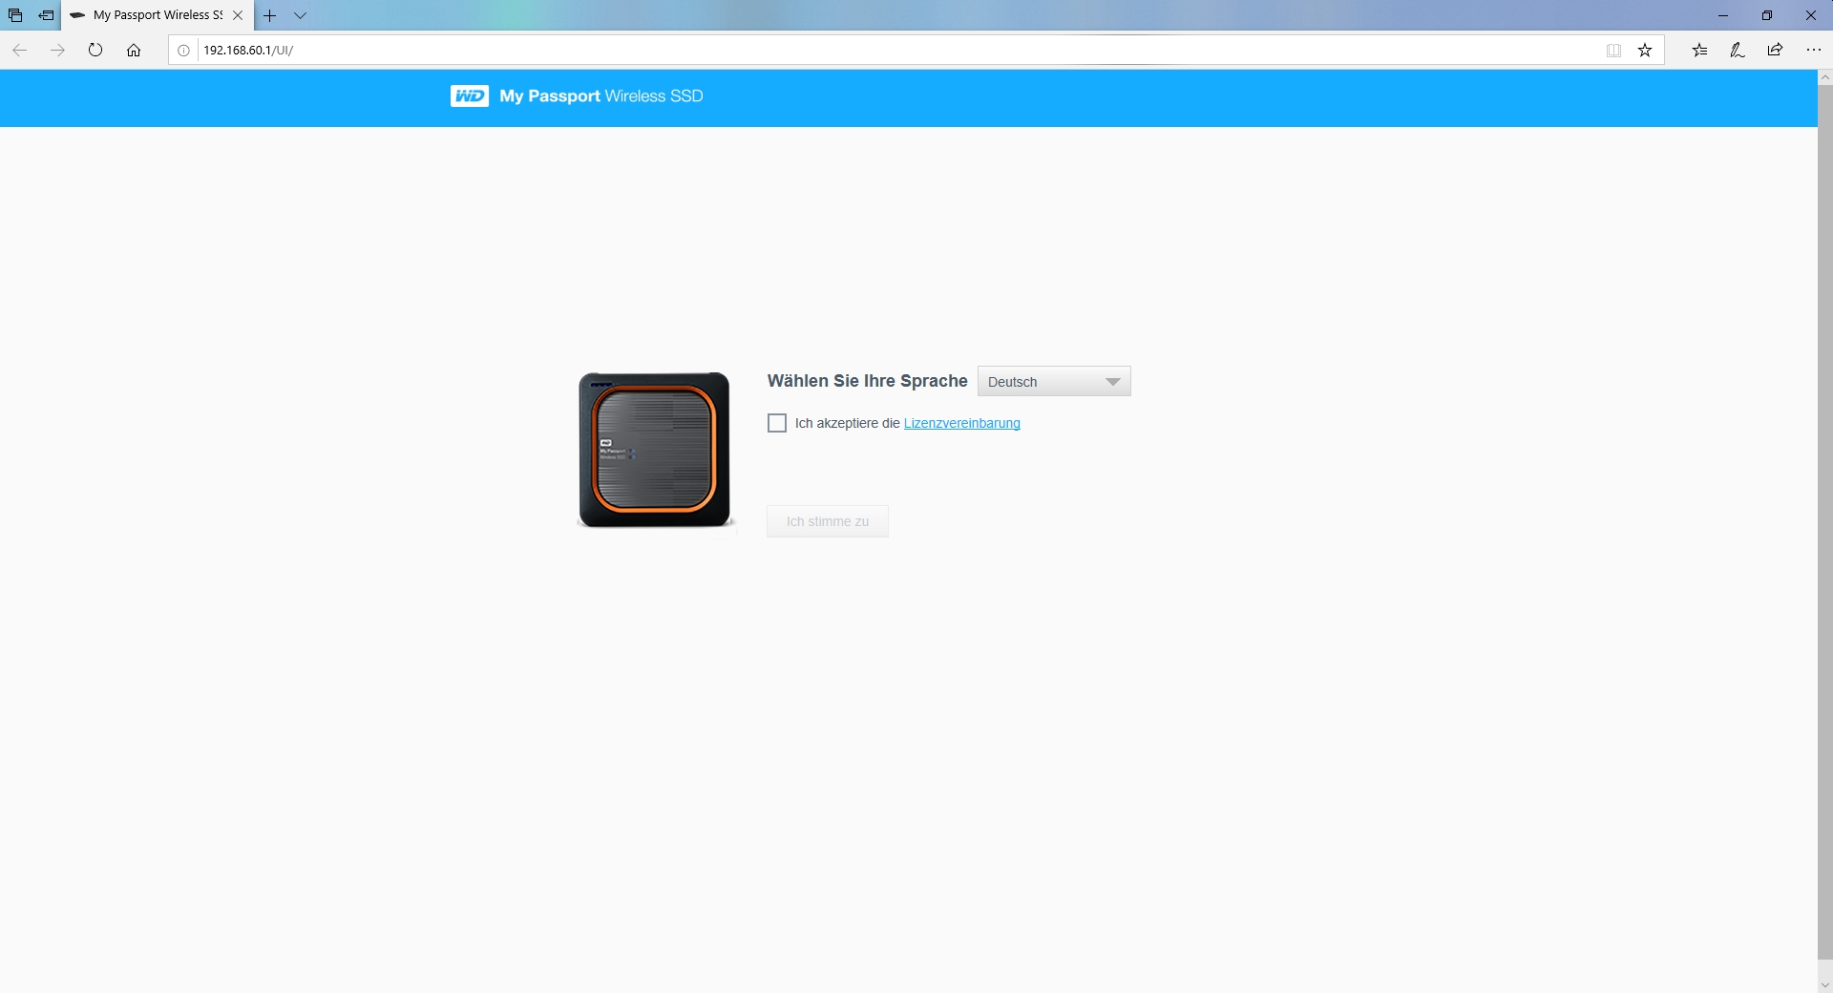Show tab previews chevron
This screenshot has width=1833, height=993.
click(301, 15)
